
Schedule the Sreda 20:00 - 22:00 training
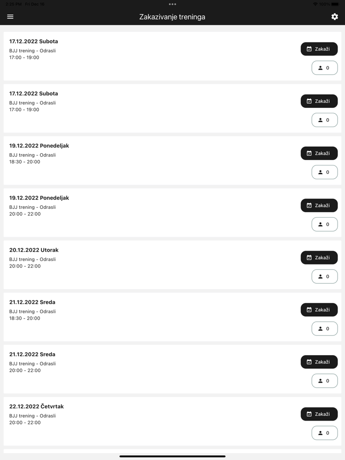pyautogui.click(x=319, y=362)
